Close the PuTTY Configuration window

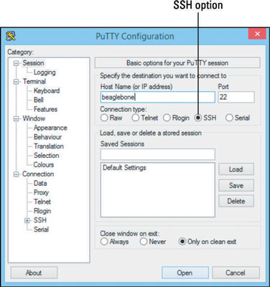[257, 34]
